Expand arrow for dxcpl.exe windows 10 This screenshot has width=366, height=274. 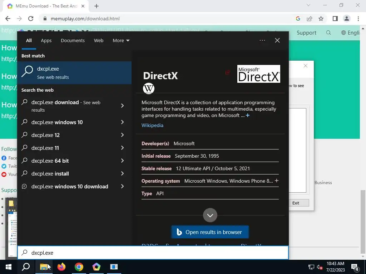[122, 122]
